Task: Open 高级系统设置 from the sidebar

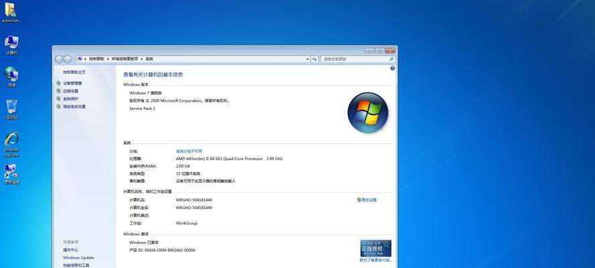Action: tap(74, 107)
